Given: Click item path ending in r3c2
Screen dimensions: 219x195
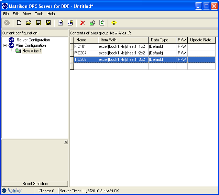Looking at the screenshot, I should click(123, 59).
